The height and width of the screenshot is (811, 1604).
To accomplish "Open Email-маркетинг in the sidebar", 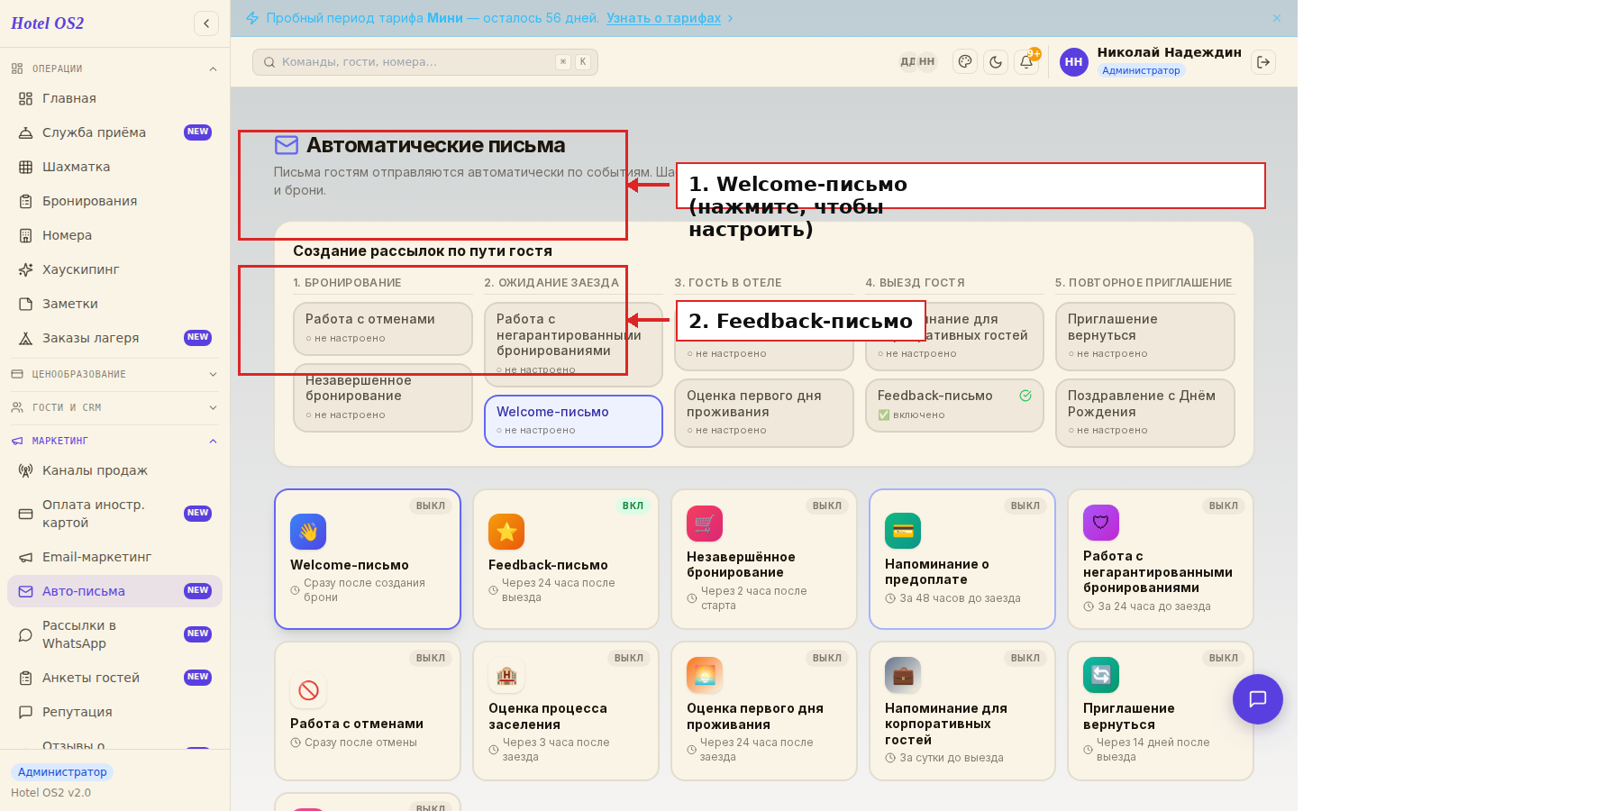I will point(114,557).
